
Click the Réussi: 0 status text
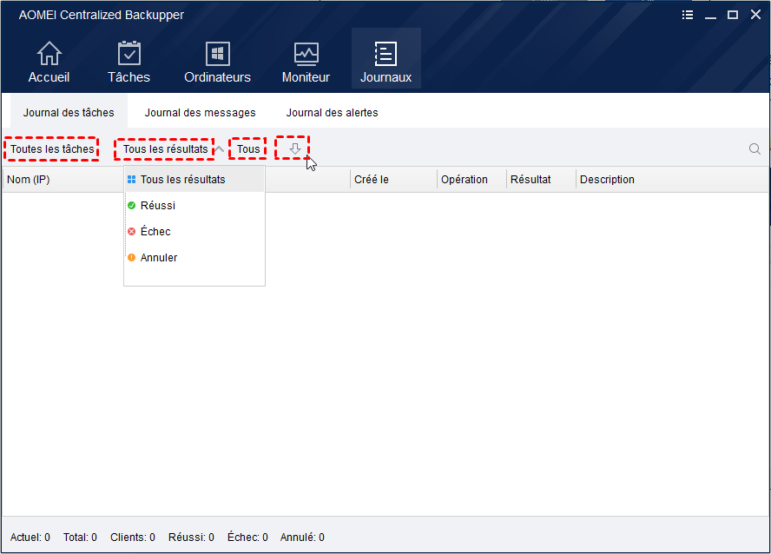point(191,538)
